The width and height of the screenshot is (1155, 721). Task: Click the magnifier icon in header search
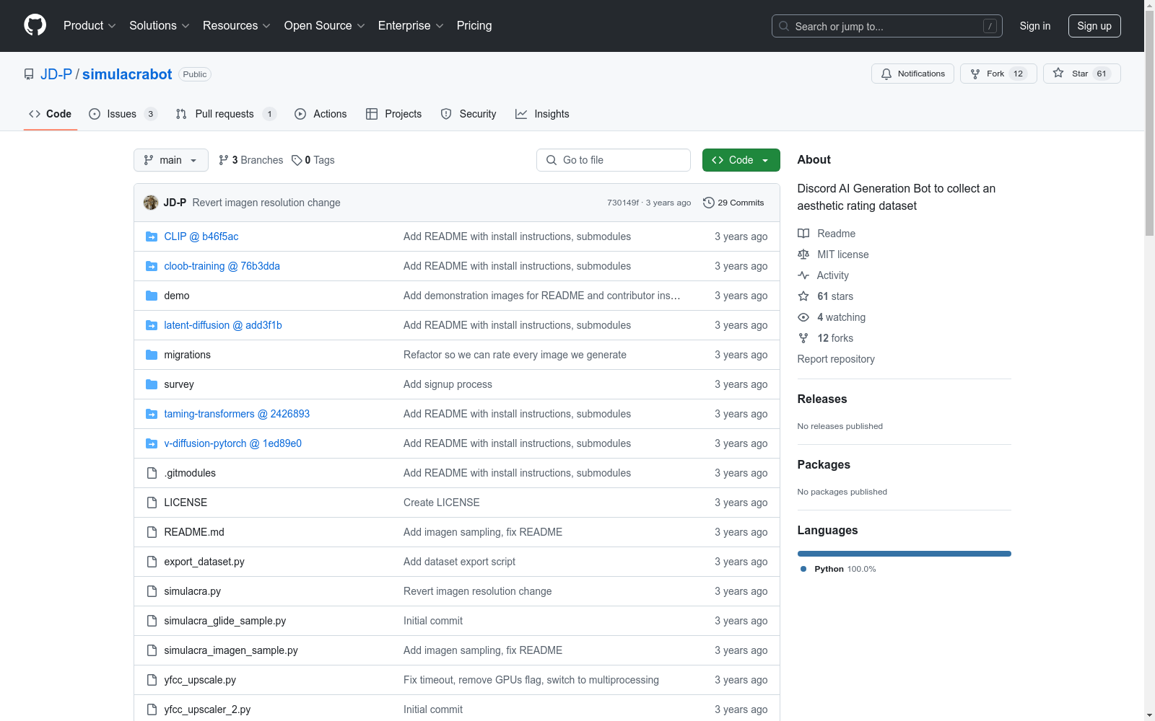784,26
